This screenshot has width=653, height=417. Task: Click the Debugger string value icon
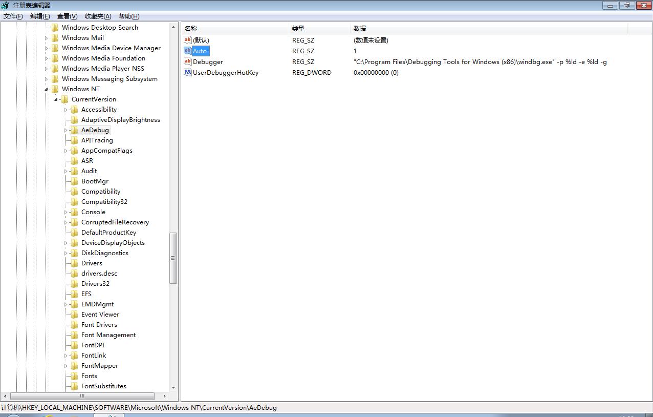(187, 61)
